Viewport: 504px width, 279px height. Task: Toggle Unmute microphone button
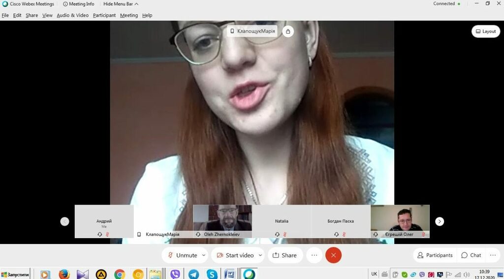pyautogui.click(x=182, y=255)
